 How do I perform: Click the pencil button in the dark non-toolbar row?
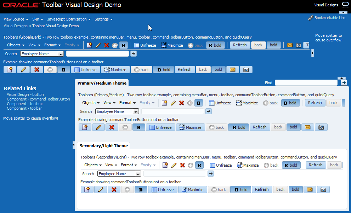pos(23,69)
